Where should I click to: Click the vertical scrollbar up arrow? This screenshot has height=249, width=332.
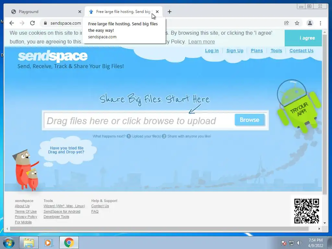pos(325,32)
